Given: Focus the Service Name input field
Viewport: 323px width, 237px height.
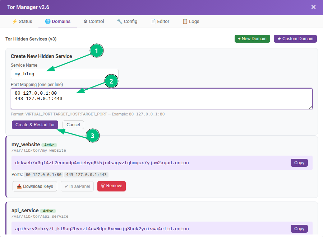Looking at the screenshot, I should [x=64, y=74].
